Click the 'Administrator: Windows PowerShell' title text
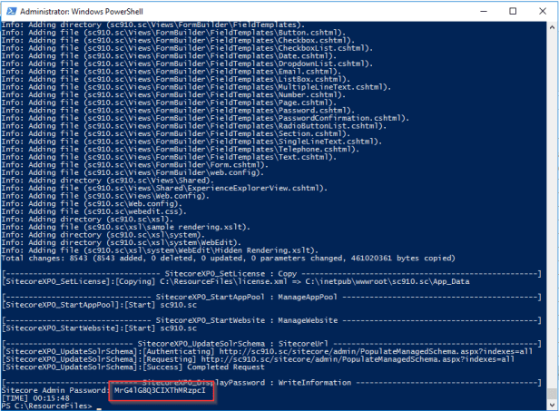The height and width of the screenshot is (411, 559). pos(82,12)
